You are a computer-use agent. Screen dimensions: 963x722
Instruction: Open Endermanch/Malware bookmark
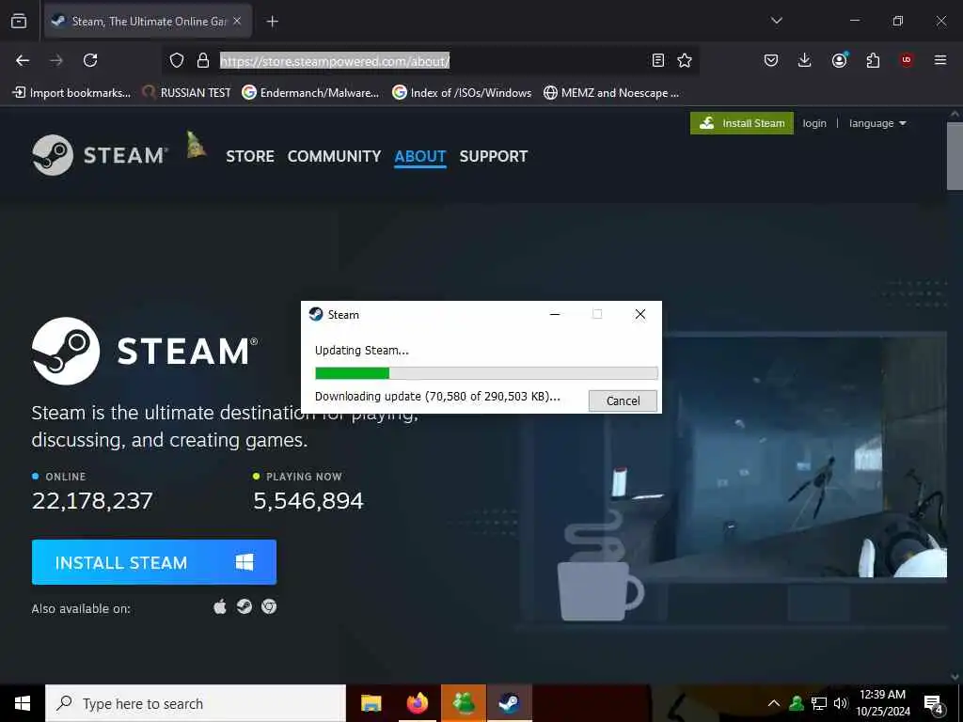point(310,93)
